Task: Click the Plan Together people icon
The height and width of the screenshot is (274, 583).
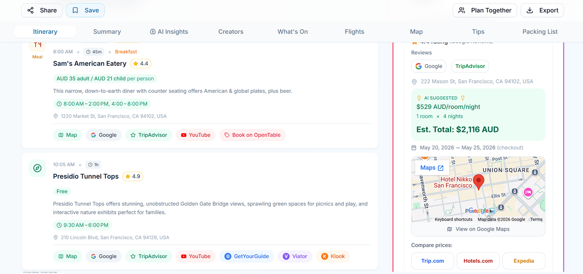Action: tap(461, 10)
